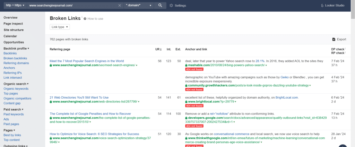Clear the URL field with X icon
This screenshot has height=147, width=355.
pos(120,6)
